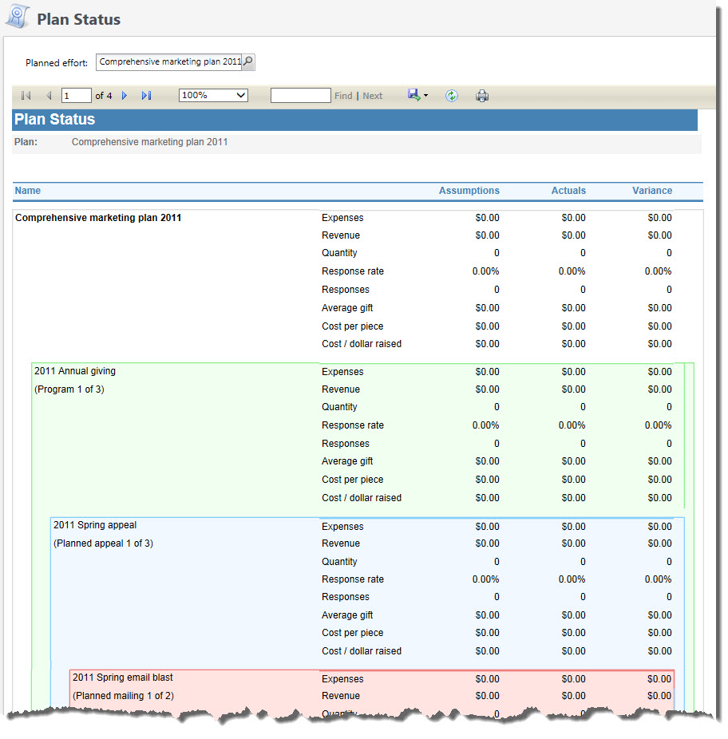This screenshot has width=728, height=739.
Task: Click the find text search box
Action: (x=301, y=95)
